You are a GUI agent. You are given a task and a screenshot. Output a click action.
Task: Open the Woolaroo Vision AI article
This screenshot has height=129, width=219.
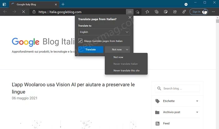pos(73,88)
